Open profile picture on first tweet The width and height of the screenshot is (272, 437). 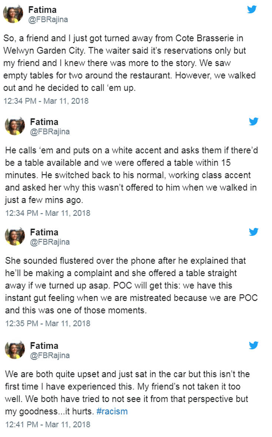click(13, 14)
